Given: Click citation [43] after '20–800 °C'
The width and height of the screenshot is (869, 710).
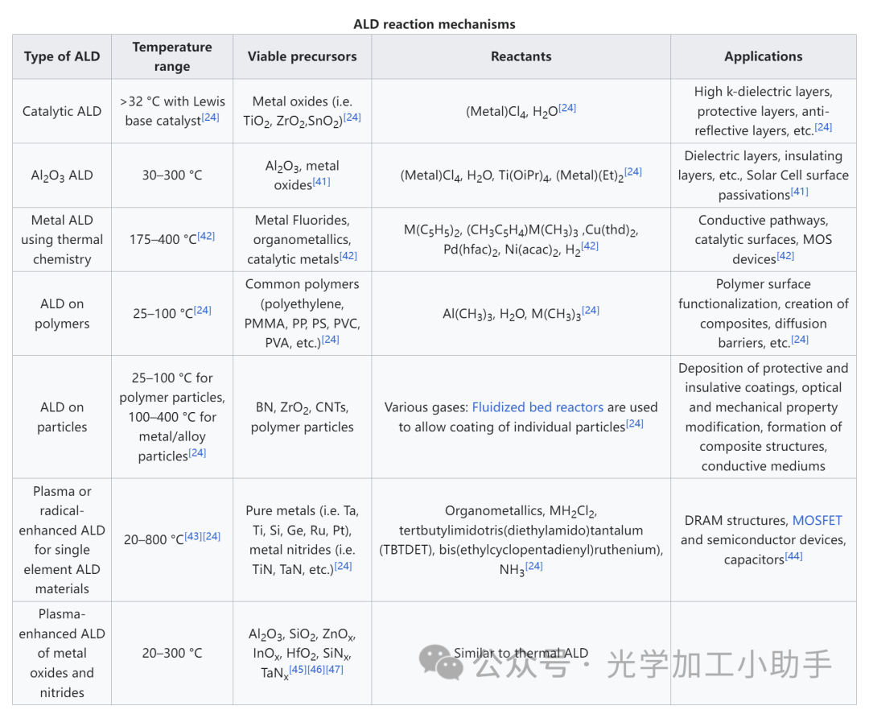Looking at the screenshot, I should 193,536.
